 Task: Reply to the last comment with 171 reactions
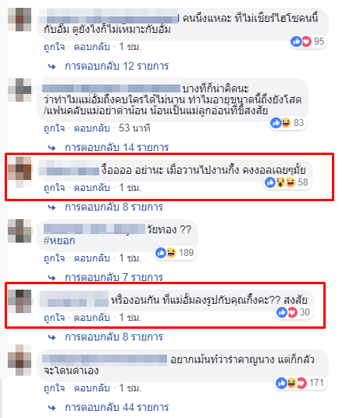click(x=92, y=388)
